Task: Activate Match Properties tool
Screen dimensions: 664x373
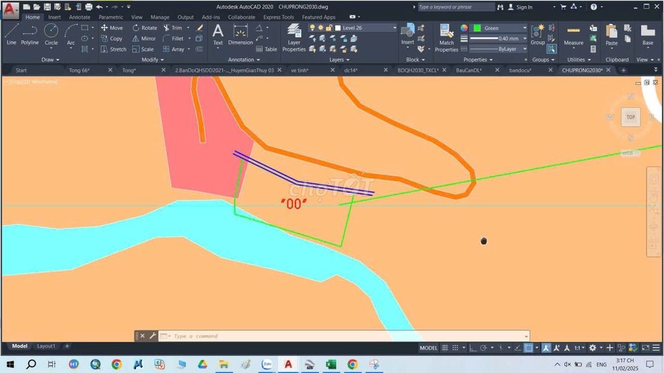Action: tap(446, 38)
